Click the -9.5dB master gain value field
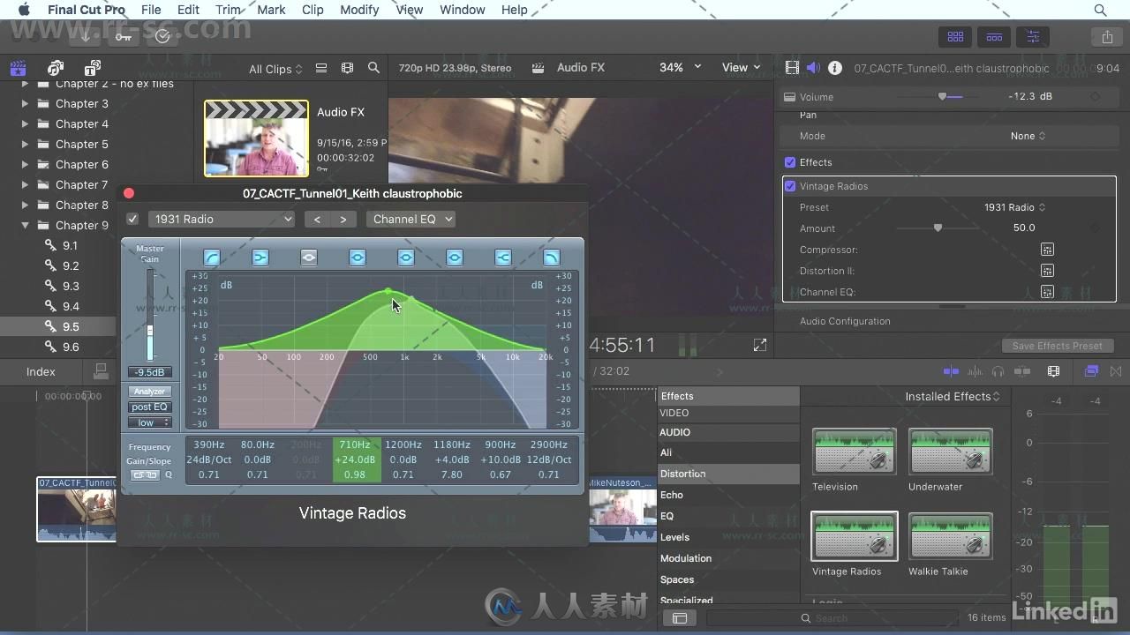 149,372
